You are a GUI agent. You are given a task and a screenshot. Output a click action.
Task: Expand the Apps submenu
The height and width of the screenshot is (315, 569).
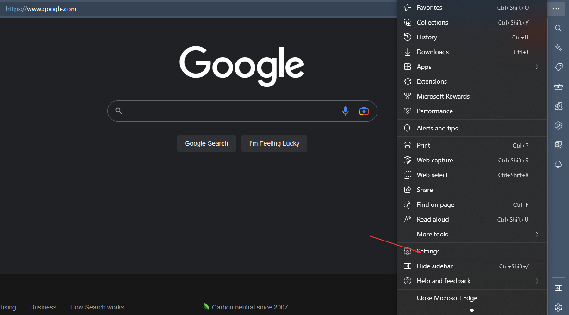pos(472,67)
